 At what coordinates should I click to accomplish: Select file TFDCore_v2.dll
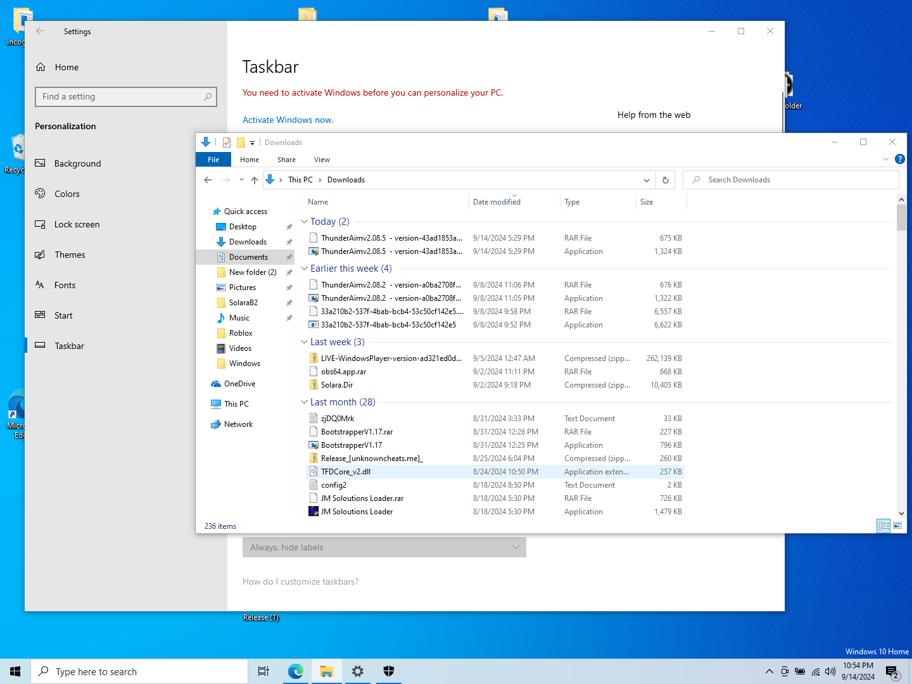tap(495, 472)
